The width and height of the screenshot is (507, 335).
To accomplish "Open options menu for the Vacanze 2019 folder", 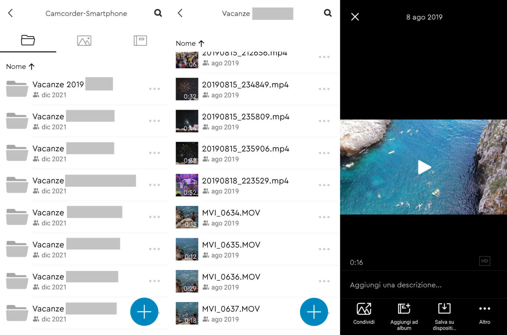I will [x=155, y=88].
